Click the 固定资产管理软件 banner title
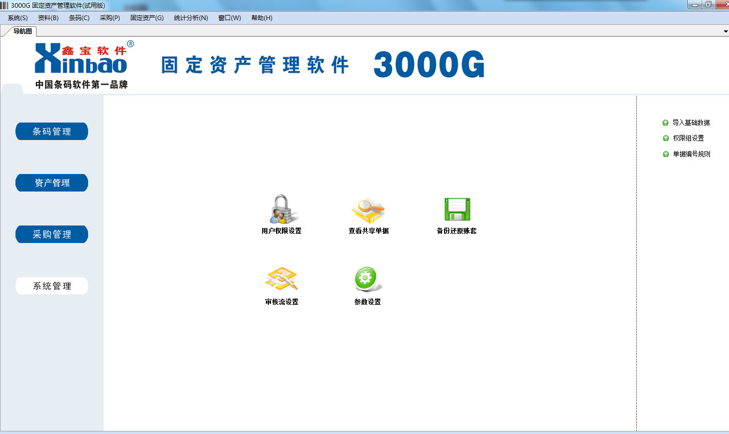 tap(255, 65)
